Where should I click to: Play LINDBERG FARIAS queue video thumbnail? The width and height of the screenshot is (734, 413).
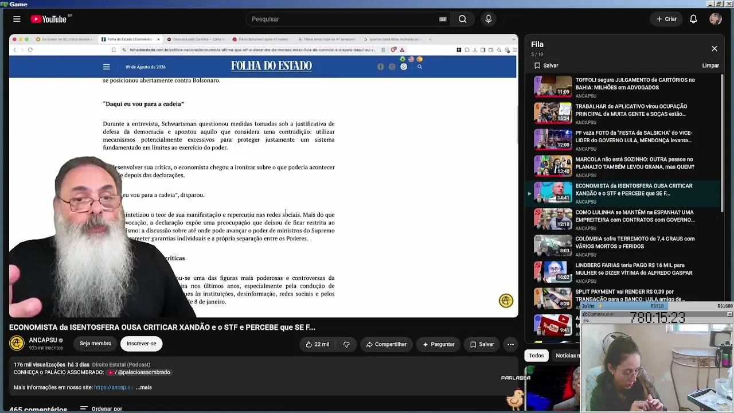[553, 272]
